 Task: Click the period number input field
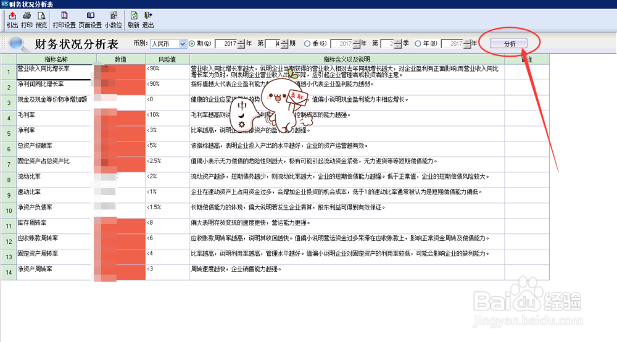pyautogui.click(x=272, y=44)
